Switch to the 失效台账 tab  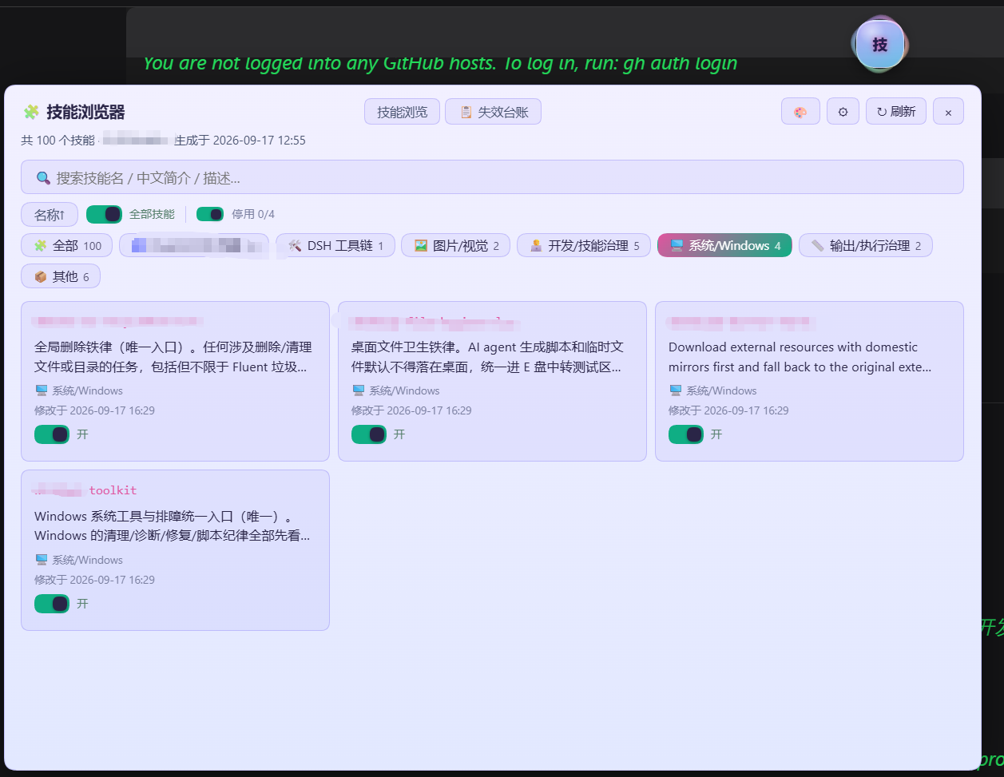(x=493, y=112)
